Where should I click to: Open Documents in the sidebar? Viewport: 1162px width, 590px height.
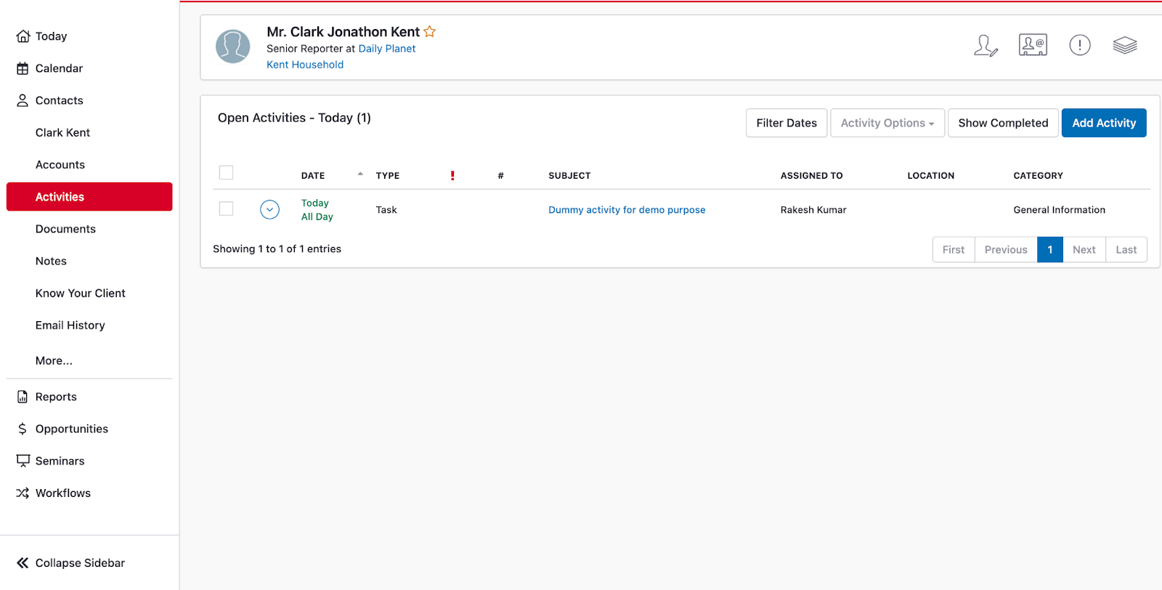tap(65, 229)
